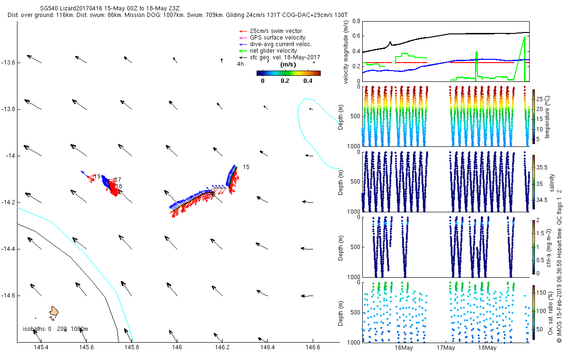Click the chl-a colorbar
Image resolution: width=566 pixels, height=353 pixels.
click(533, 246)
